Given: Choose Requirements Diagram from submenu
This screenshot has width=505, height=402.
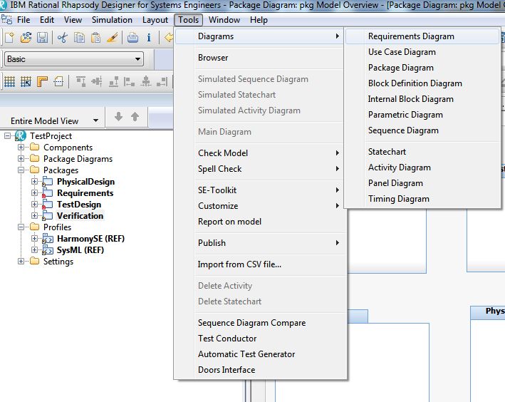Looking at the screenshot, I should [422, 36].
